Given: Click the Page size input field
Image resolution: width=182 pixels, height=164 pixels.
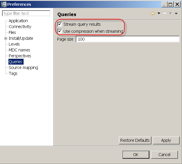Looking at the screenshot, I should (x=128, y=39).
